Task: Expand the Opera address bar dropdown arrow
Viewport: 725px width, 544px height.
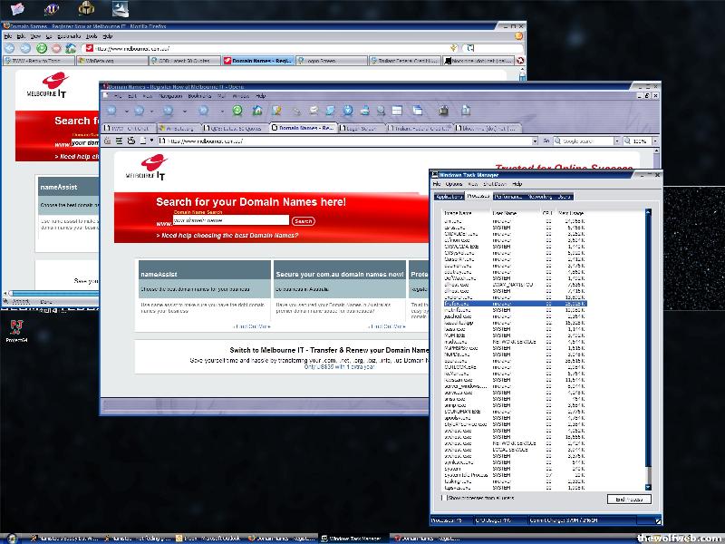Action: [x=535, y=141]
